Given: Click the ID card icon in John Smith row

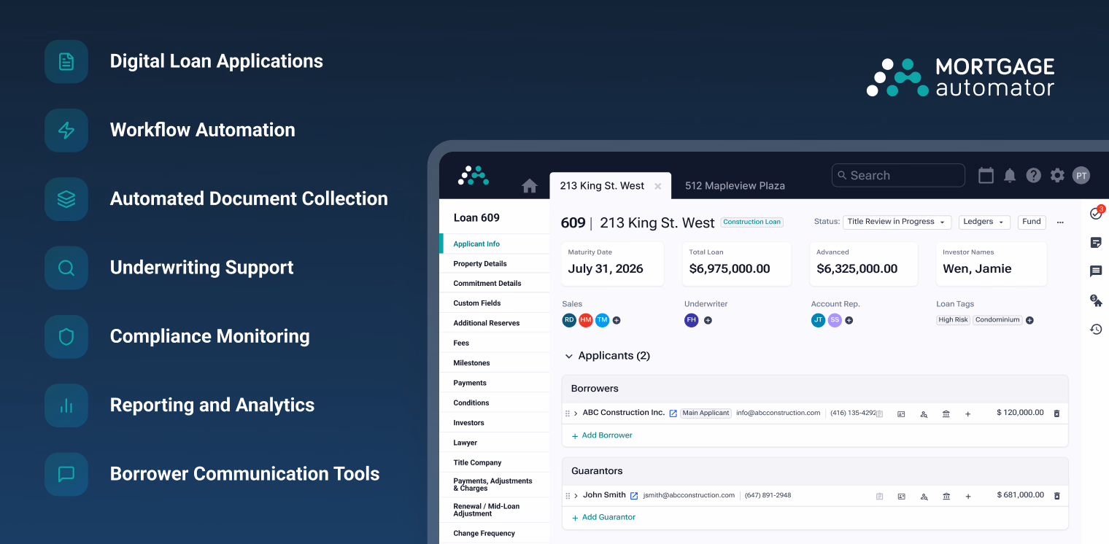Looking at the screenshot, I should 902,497.
